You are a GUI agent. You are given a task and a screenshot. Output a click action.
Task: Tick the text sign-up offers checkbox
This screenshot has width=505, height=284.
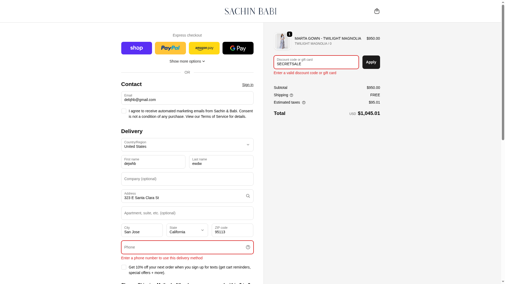point(124,267)
